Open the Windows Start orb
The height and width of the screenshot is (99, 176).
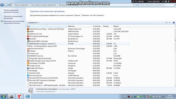coord(3,97)
